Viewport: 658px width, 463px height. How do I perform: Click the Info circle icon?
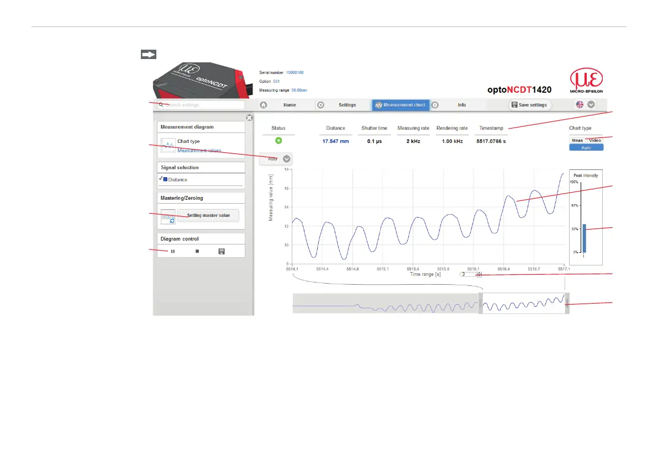tap(435, 105)
